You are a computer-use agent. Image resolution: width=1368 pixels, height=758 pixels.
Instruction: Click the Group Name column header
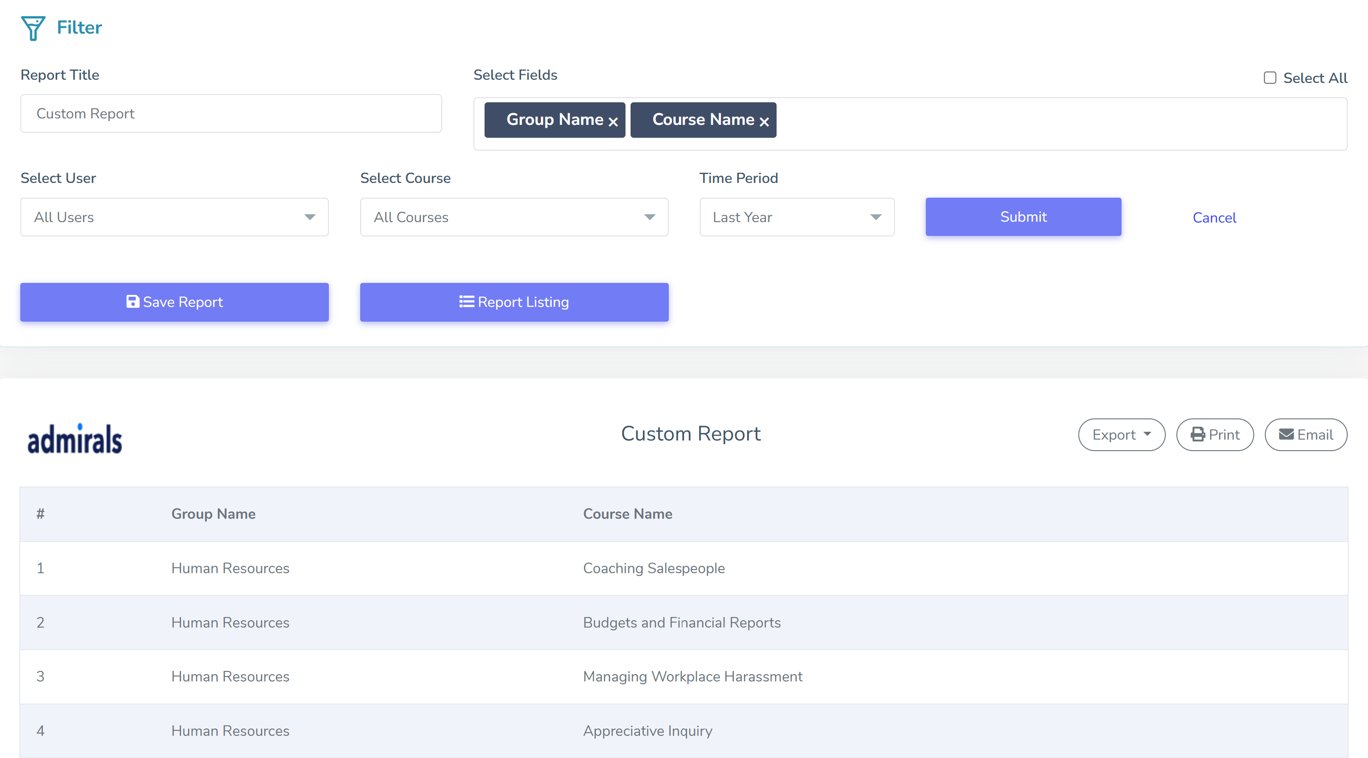tap(213, 514)
